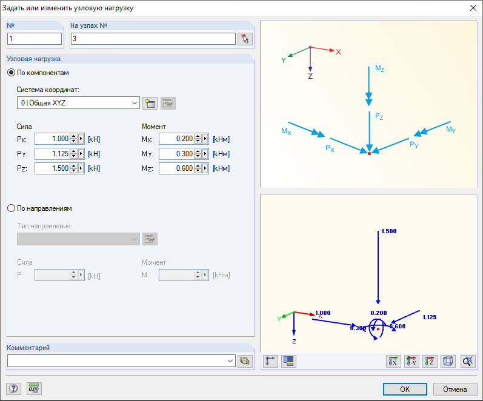The height and width of the screenshot is (401, 483).
Task: Switch to isometric view icon
Action: tap(448, 361)
